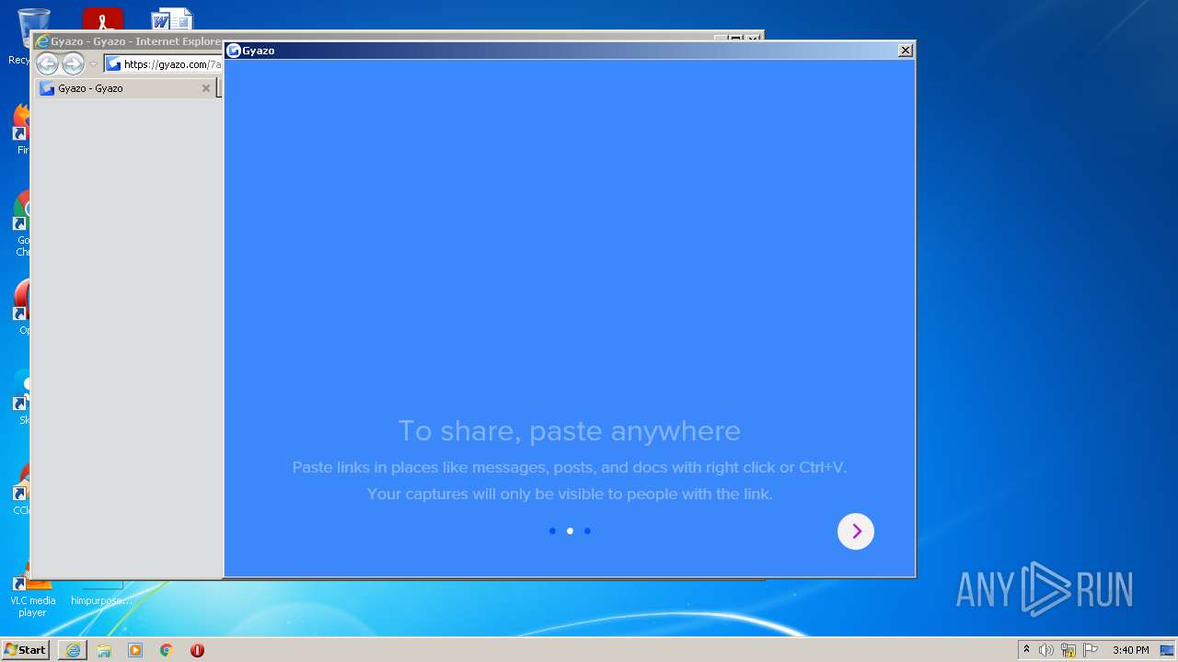Screen dimensions: 1178x662
Task: Click 'Your captures will only be visible' text
Action: 569,494
